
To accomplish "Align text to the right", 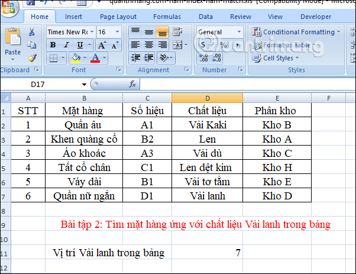I will pos(163,45).
